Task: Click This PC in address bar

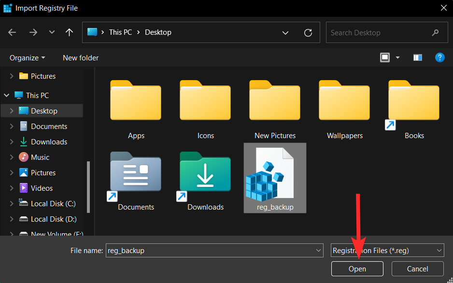Action: pos(120,32)
